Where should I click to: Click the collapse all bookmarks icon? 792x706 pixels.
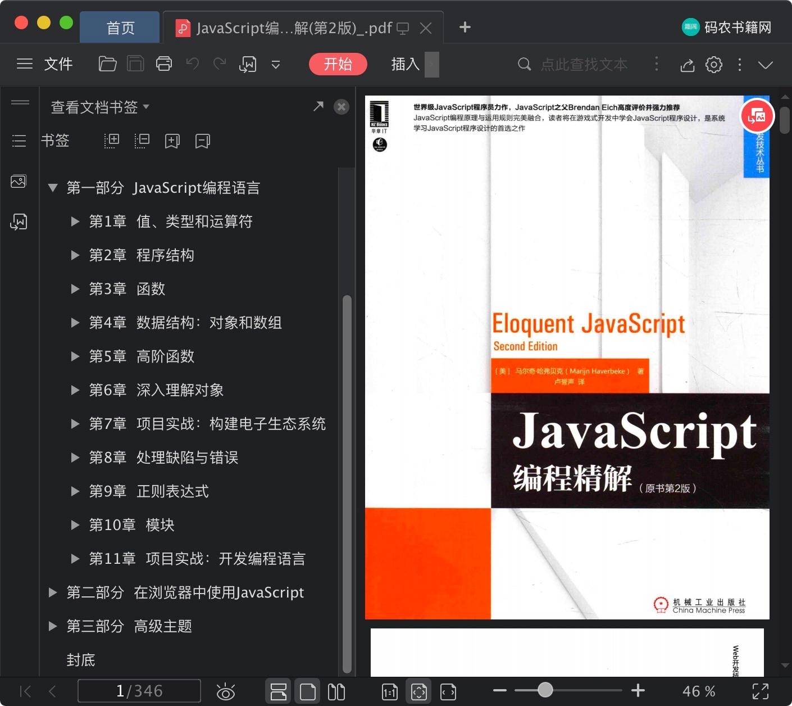point(142,141)
